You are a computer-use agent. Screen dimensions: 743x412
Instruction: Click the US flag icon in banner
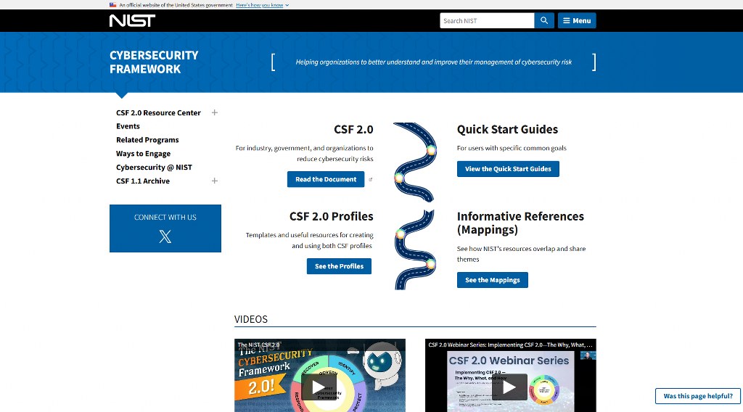tap(113, 4)
